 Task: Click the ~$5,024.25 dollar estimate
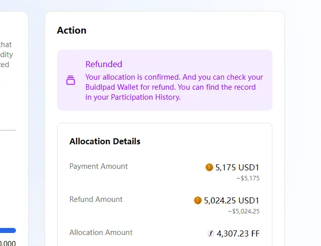[243, 211]
